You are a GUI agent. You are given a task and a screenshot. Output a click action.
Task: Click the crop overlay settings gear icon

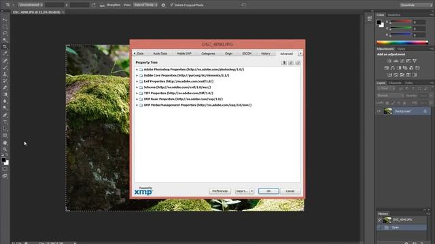point(163,5)
